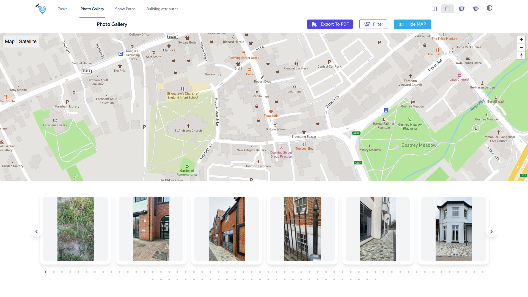The image size is (528, 297).
Task: Toggle dark/light contrast theme icon
Action: point(490,8)
